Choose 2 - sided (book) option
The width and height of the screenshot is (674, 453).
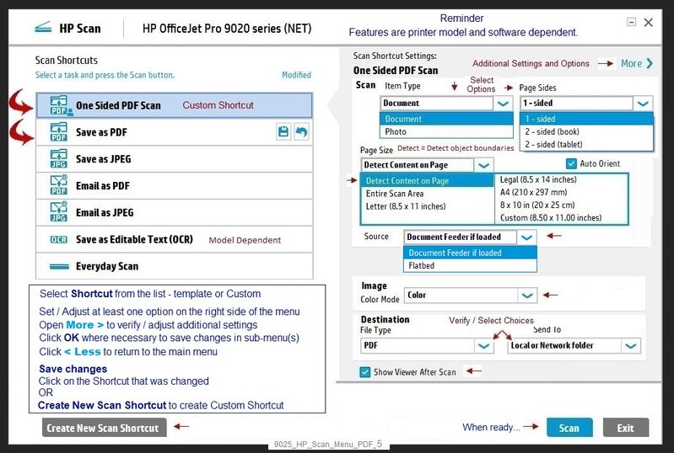tap(587, 131)
